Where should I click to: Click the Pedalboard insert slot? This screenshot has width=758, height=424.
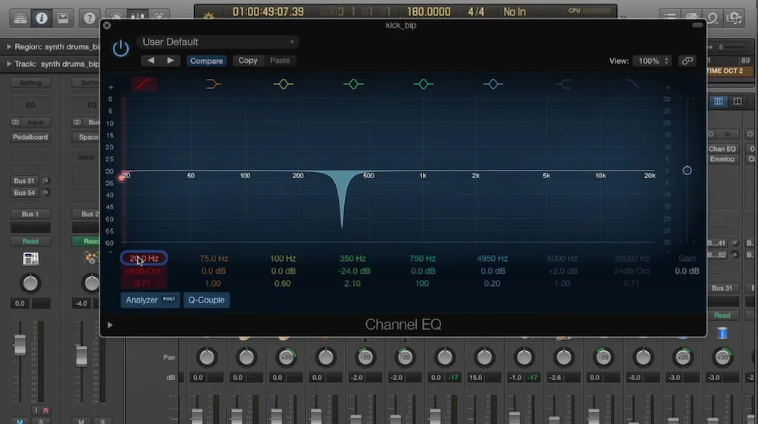30,137
